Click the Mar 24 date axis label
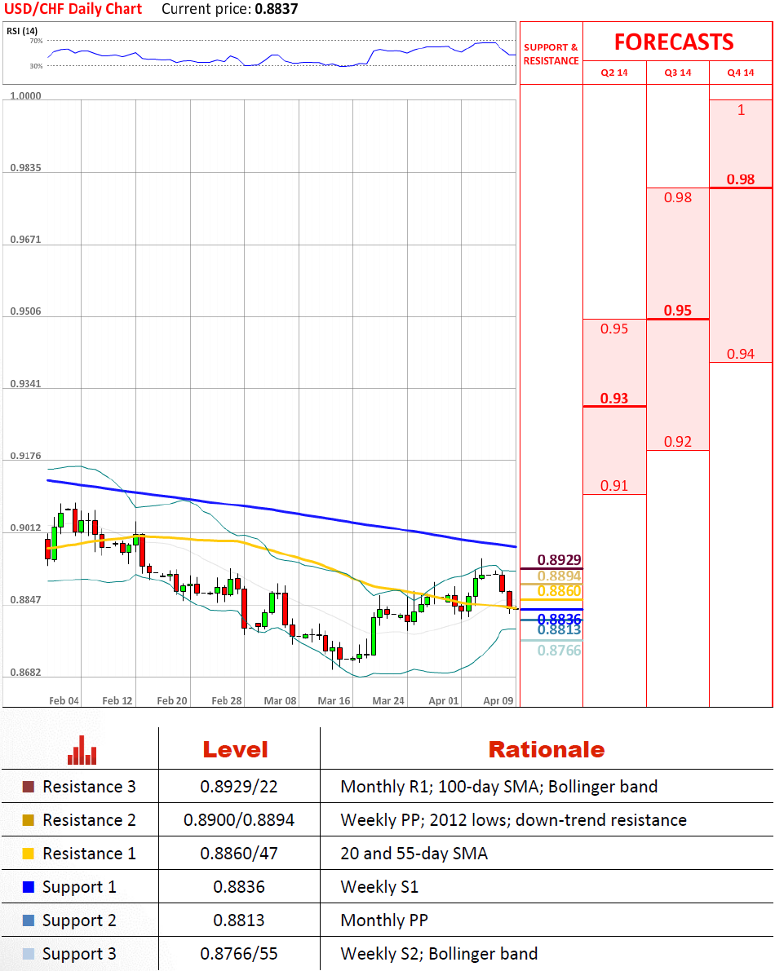The image size is (775, 971). pyautogui.click(x=387, y=700)
